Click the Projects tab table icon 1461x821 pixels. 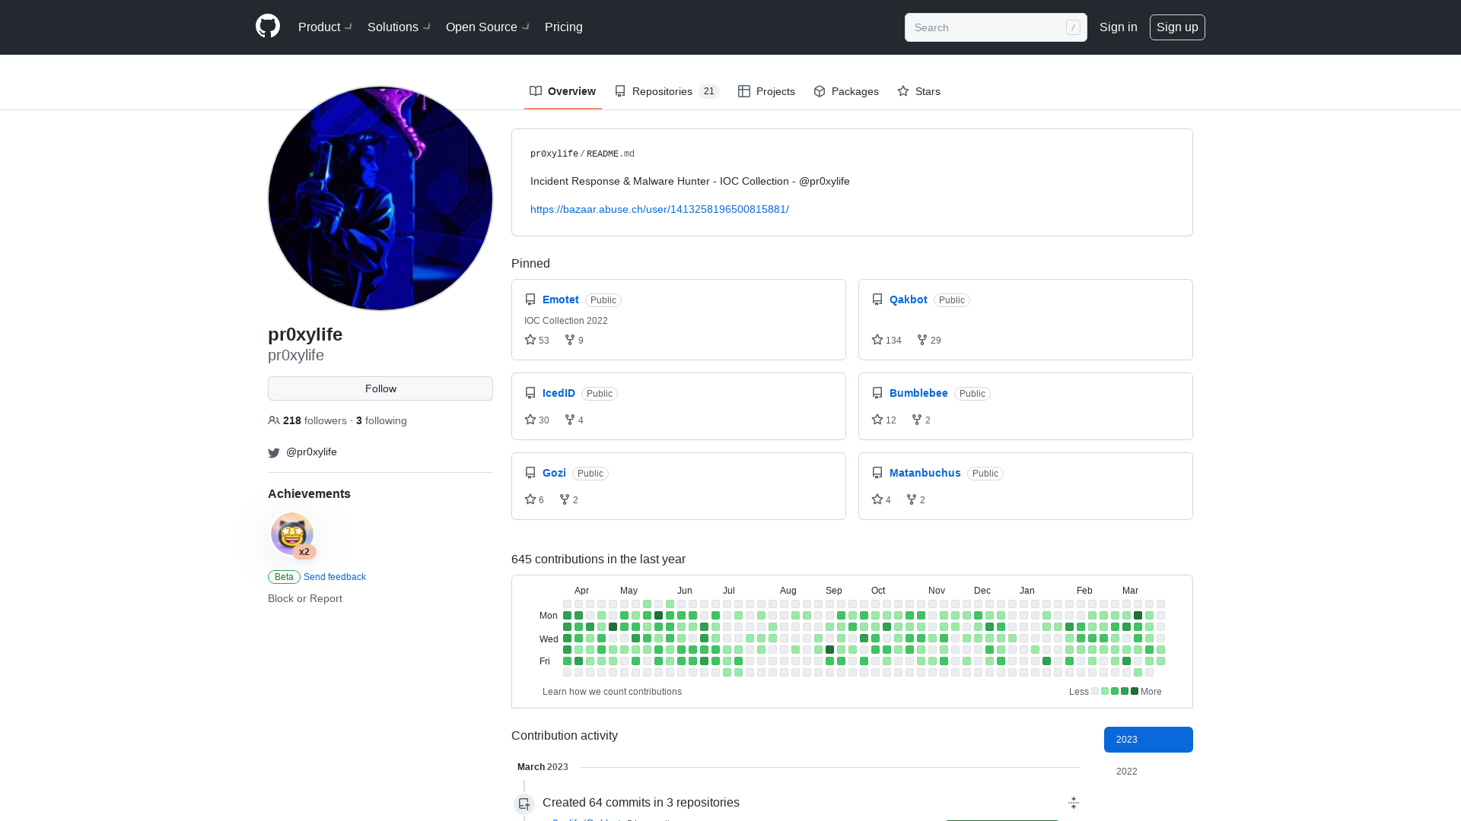tap(744, 91)
